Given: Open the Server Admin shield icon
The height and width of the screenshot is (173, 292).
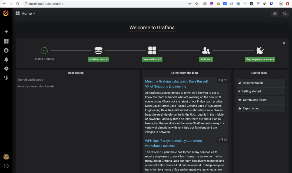Looking at the screenshot, I should (x=6, y=78).
